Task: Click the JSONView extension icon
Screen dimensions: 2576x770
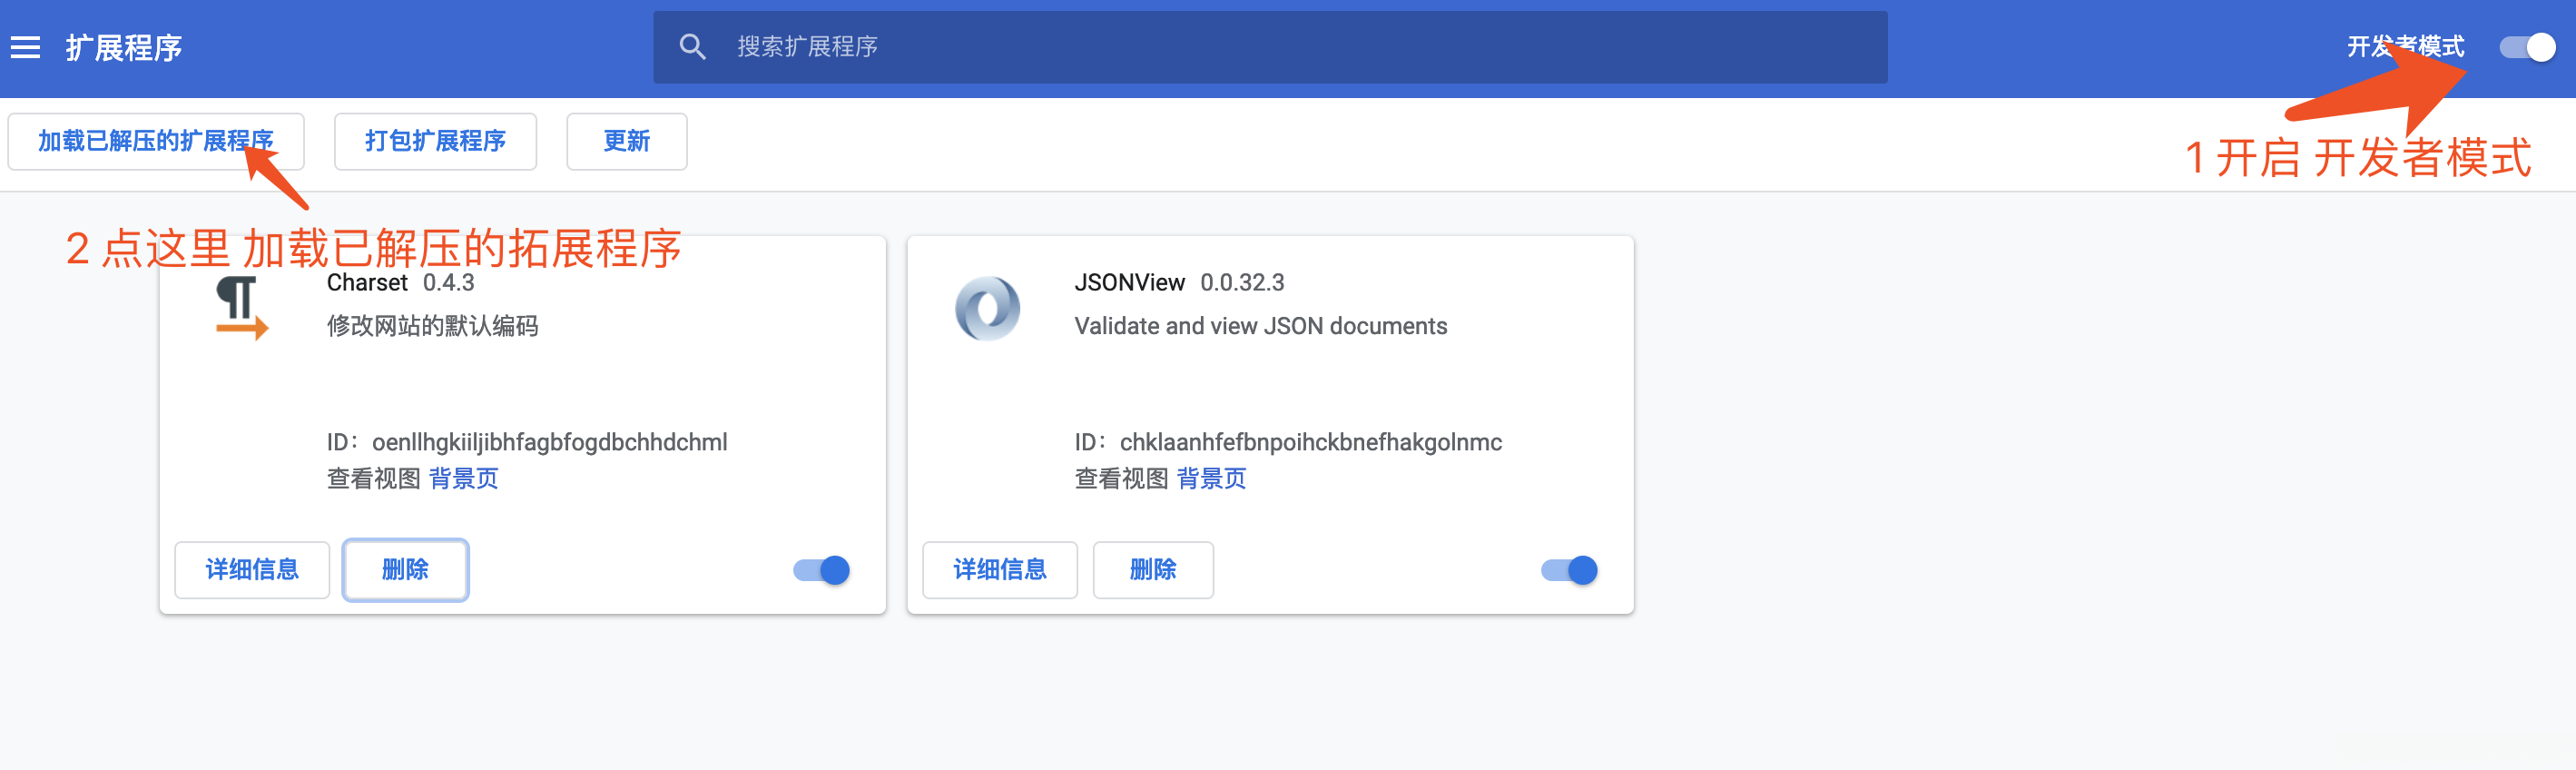Action: 987,308
